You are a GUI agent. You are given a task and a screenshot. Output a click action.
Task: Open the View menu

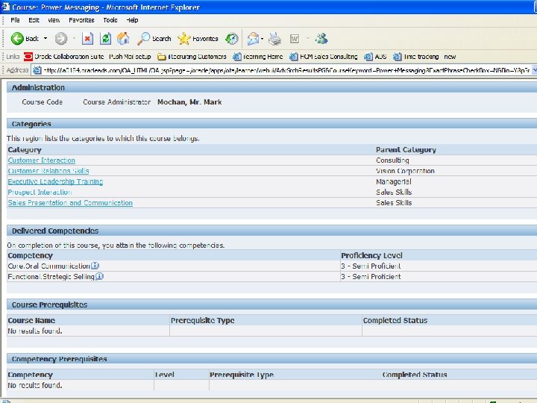[54, 20]
